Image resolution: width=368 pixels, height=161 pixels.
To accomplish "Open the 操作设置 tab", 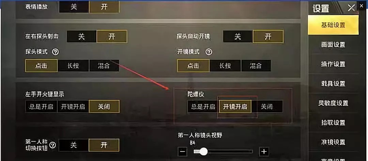I will click(x=333, y=64).
